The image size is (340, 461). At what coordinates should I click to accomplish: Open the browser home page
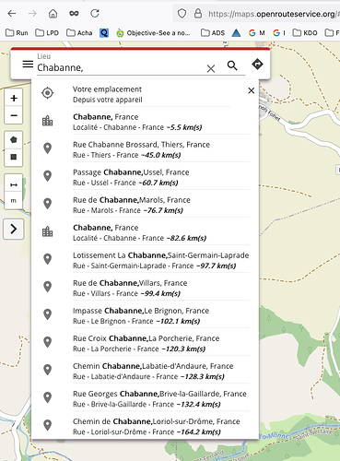[x=53, y=14]
